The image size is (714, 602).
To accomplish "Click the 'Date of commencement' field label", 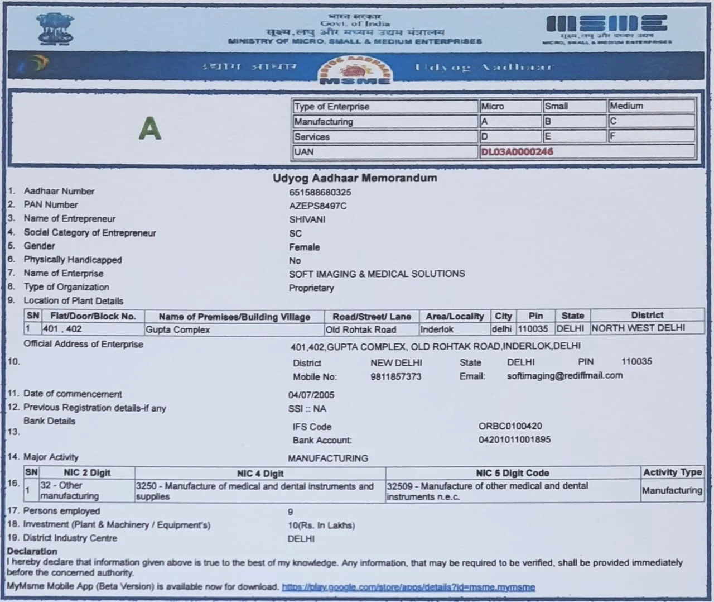I will [73, 394].
